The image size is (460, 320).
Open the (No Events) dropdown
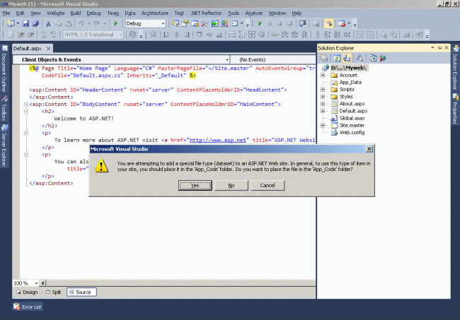click(273, 60)
